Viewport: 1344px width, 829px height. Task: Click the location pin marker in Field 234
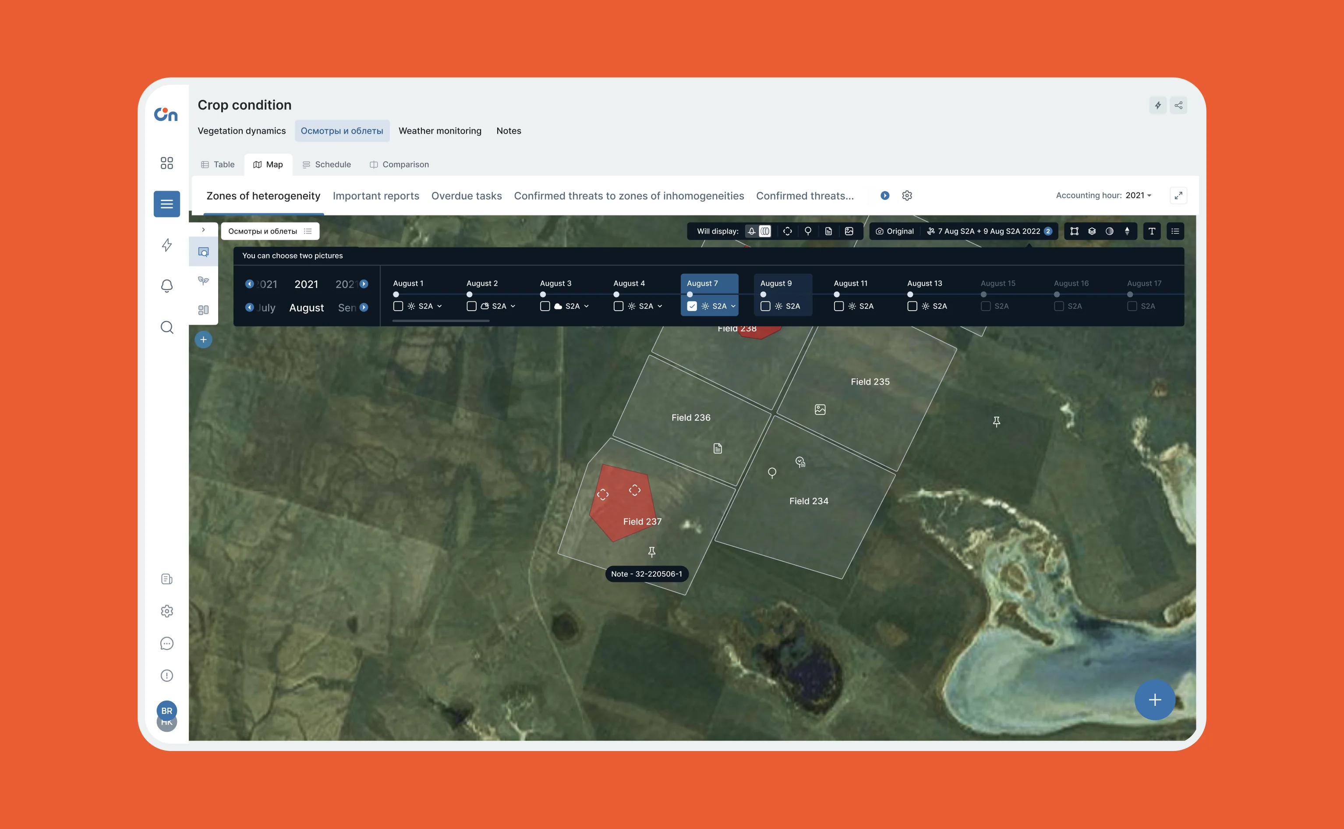point(772,473)
